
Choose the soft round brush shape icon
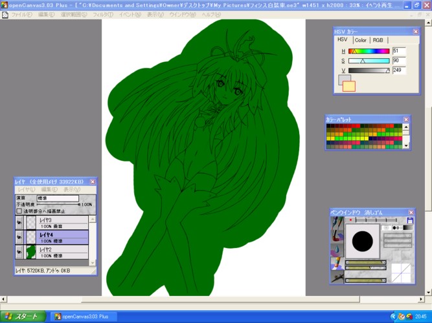click(386, 227)
